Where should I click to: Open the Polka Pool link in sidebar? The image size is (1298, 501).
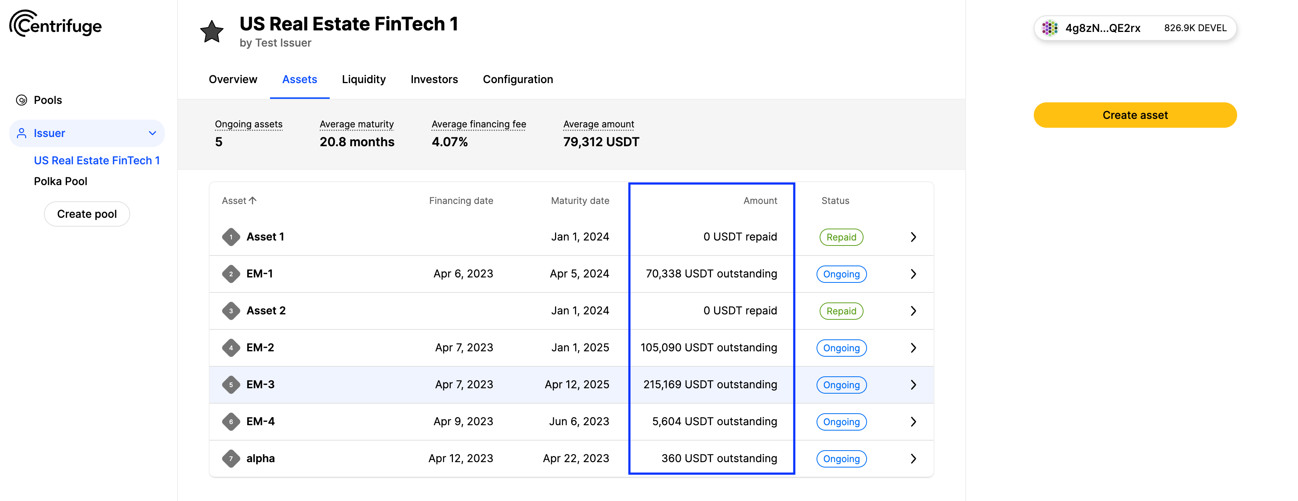[x=60, y=181]
